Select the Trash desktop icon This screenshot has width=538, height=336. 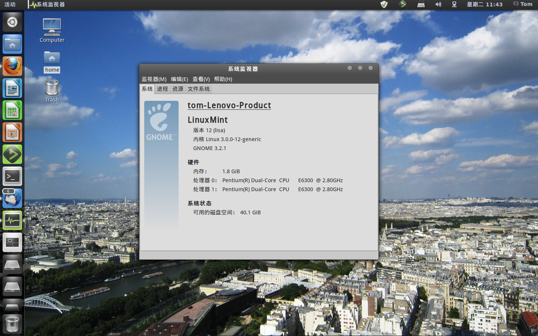tap(52, 91)
